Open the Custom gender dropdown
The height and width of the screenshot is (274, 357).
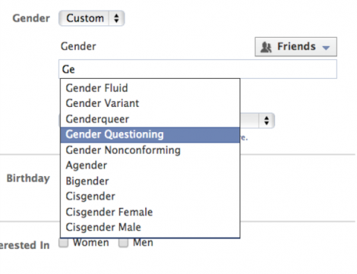pos(91,19)
